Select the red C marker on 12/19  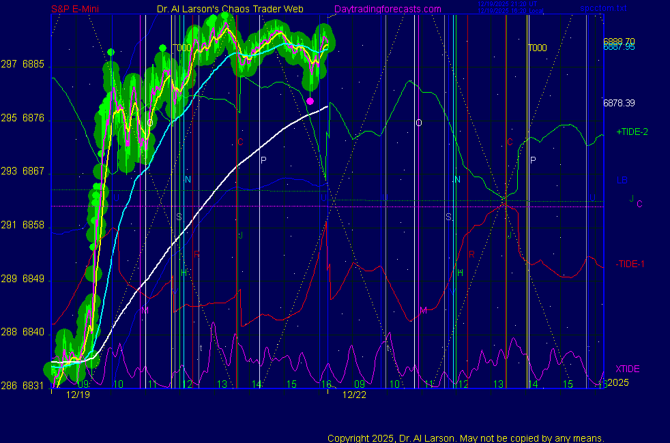(240, 142)
